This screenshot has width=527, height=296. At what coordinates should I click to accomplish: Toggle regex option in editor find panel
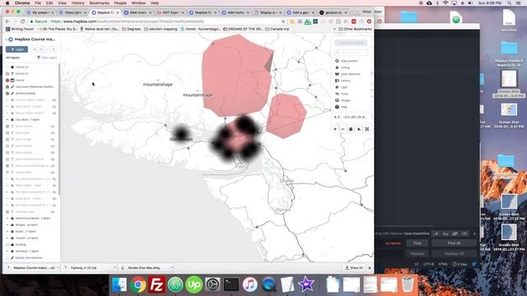pos(436,234)
